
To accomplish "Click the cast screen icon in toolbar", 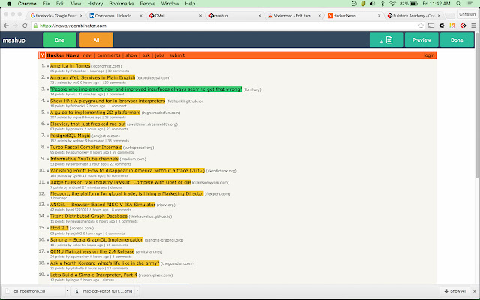I will [431, 25].
